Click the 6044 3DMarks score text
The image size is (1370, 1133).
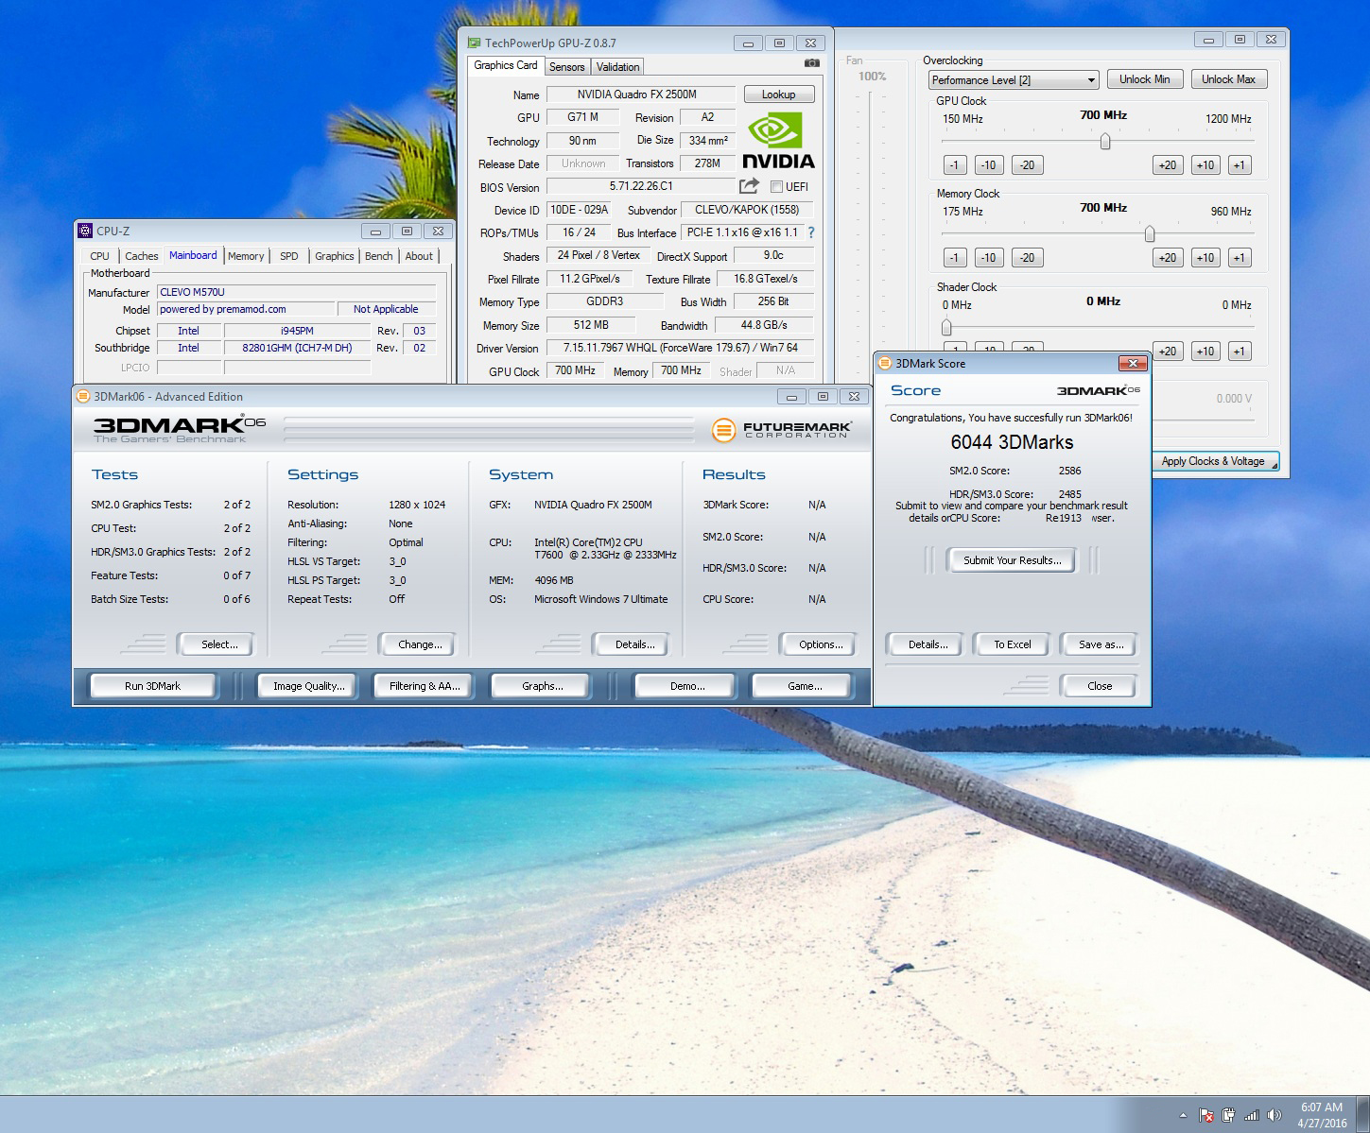pos(1012,442)
